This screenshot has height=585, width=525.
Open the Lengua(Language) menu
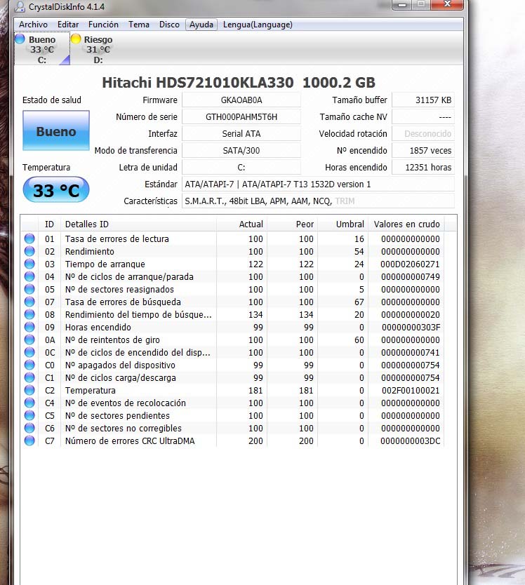point(258,25)
